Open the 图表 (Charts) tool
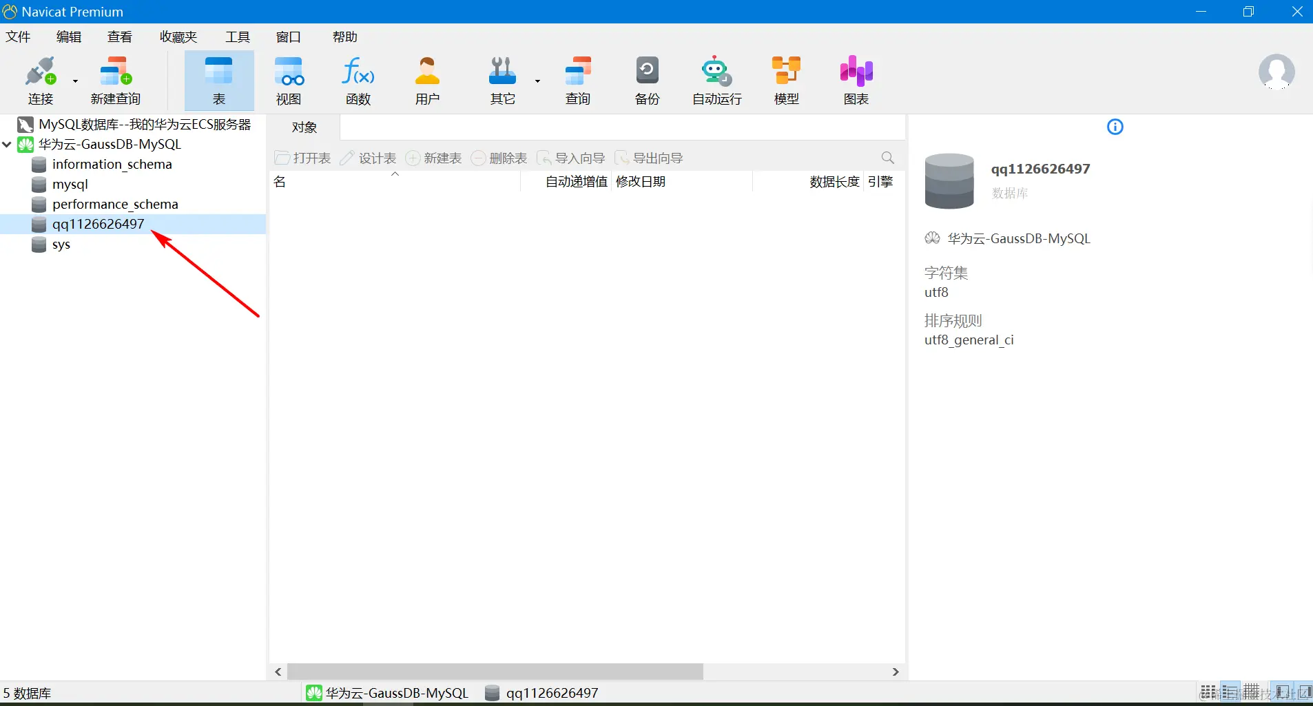Viewport: 1313px width, 706px height. click(x=856, y=81)
